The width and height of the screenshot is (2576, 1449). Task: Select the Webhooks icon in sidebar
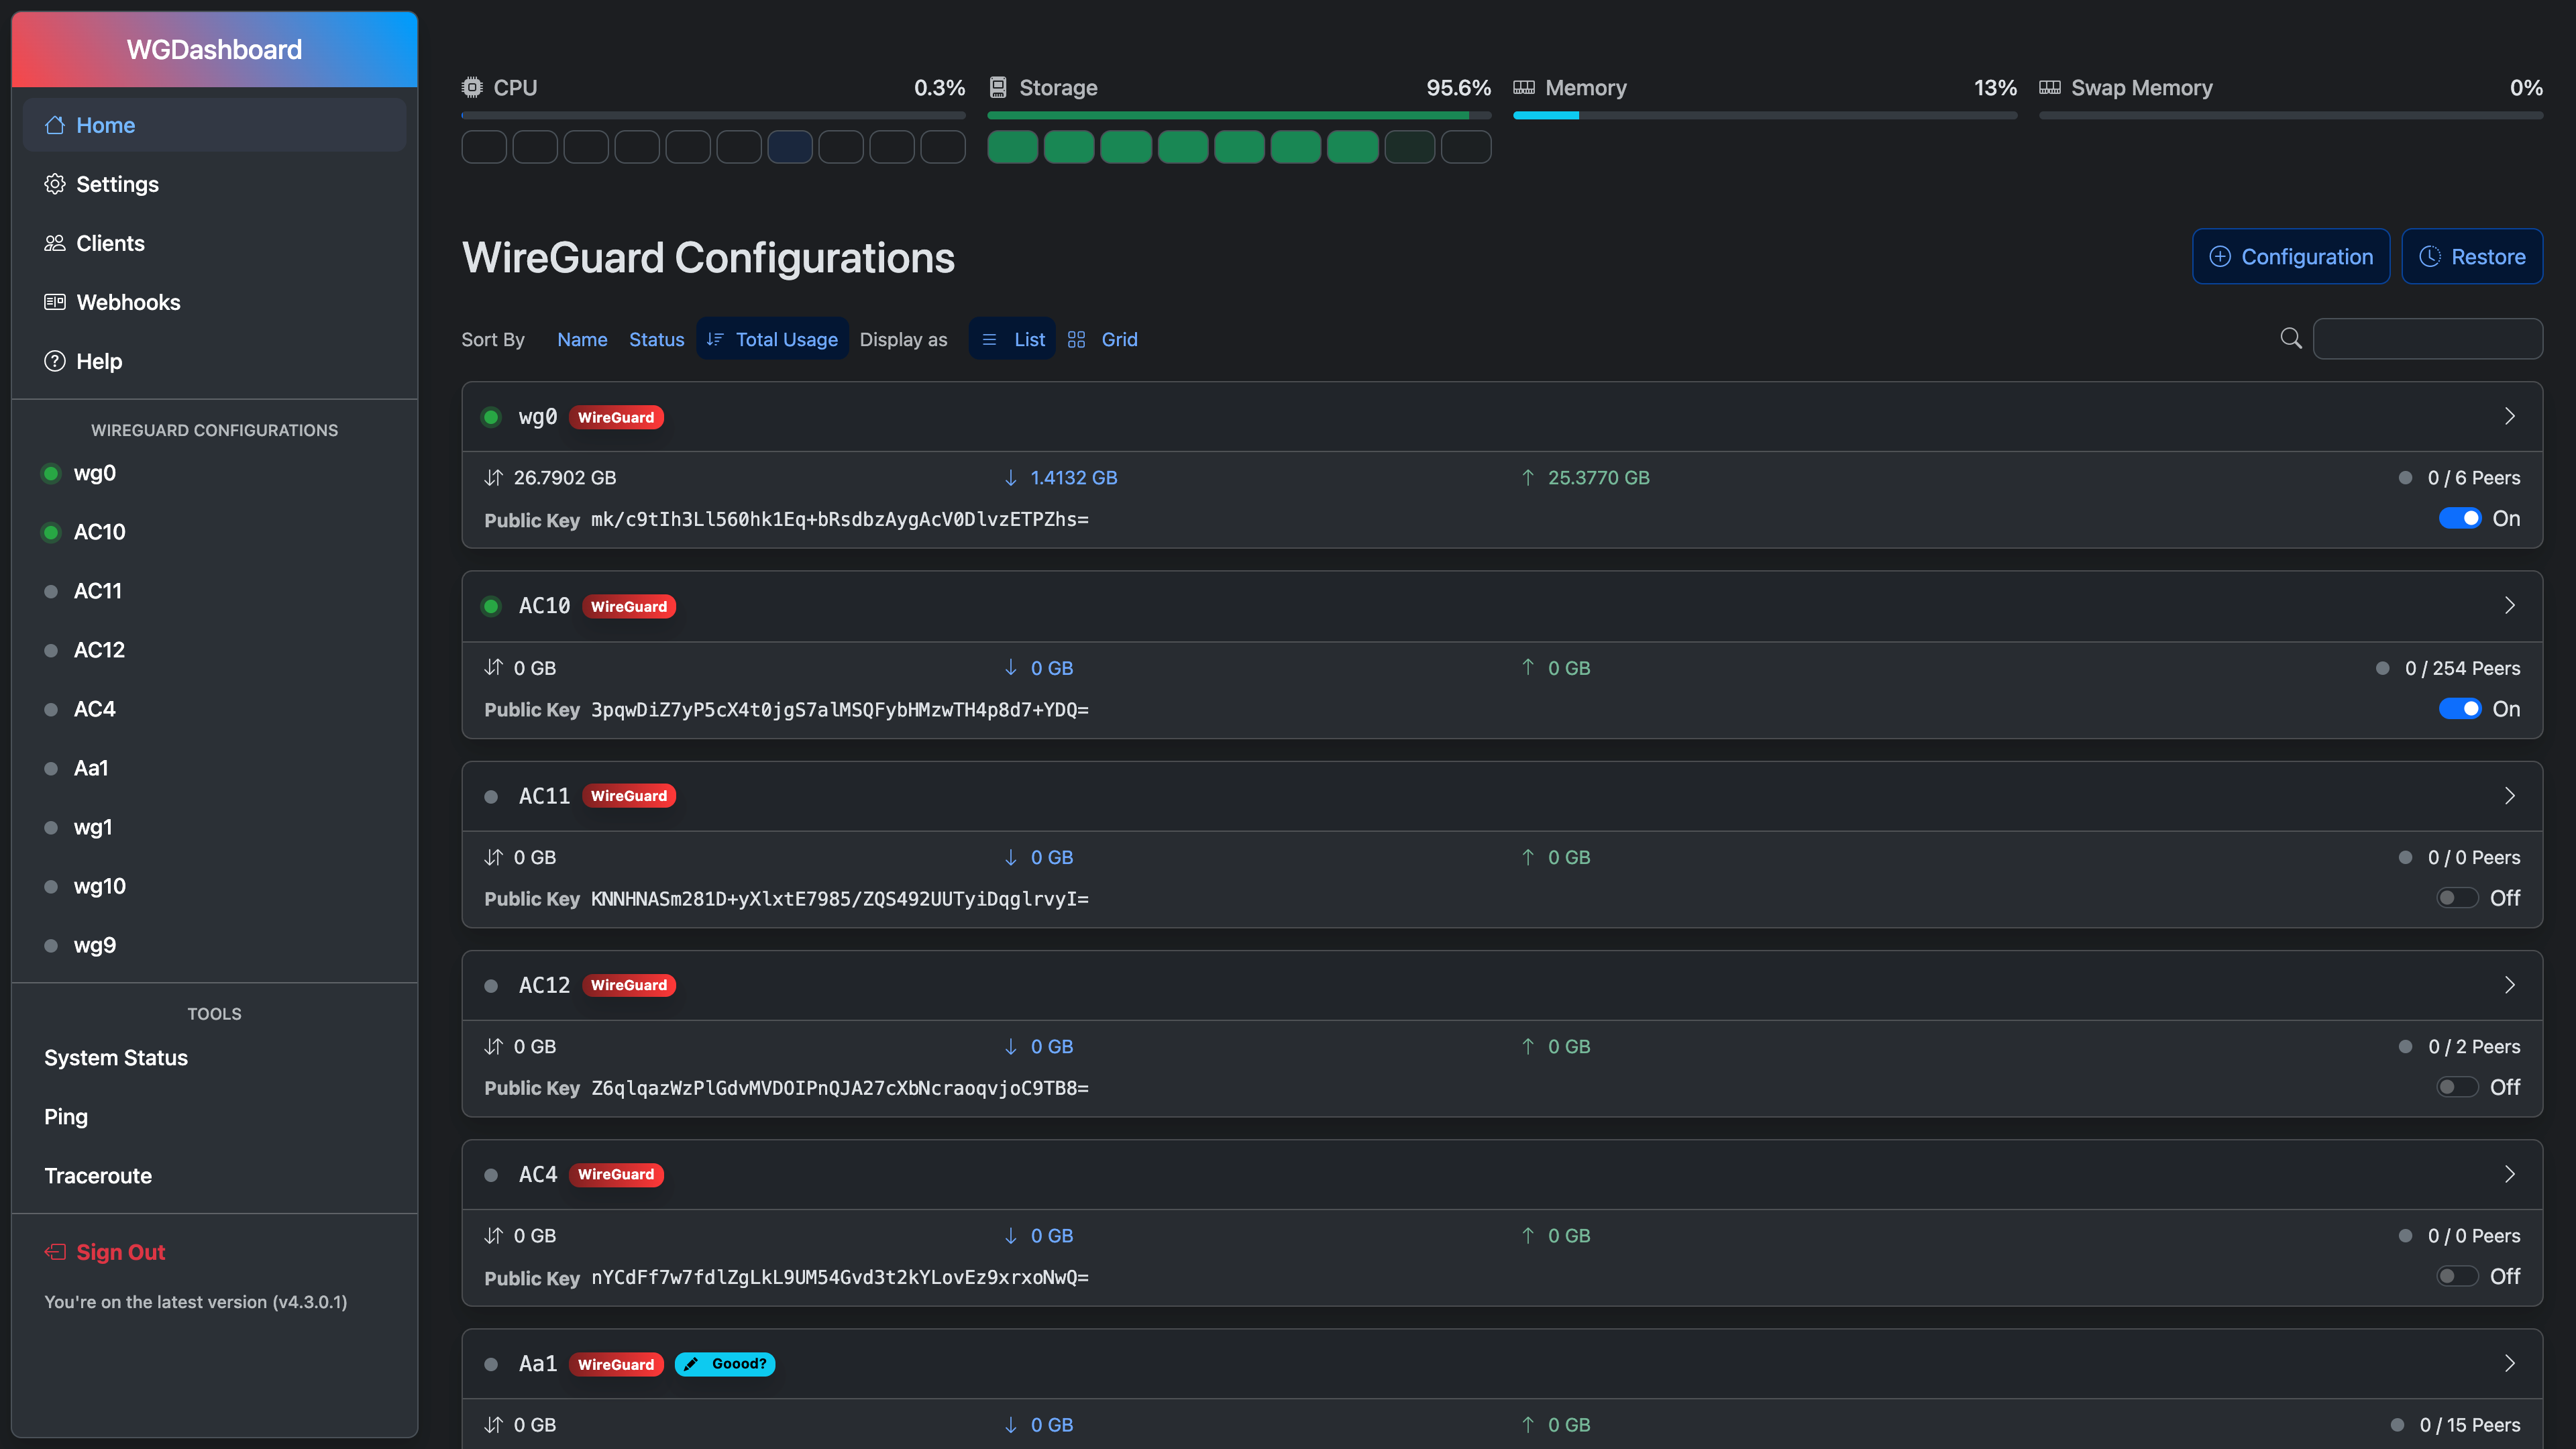55,302
